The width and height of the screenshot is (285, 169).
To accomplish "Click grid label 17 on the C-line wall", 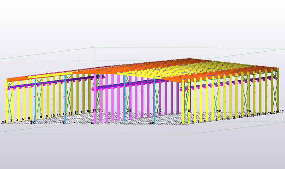I will pyautogui.click(x=94, y=111).
